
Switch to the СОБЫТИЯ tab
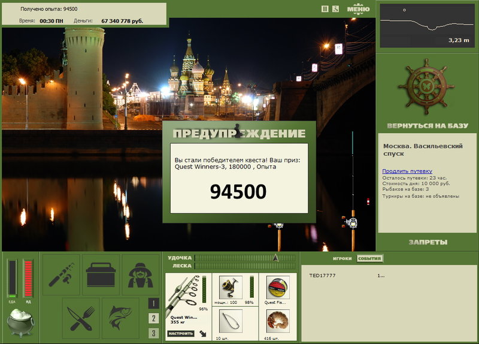[x=369, y=258]
